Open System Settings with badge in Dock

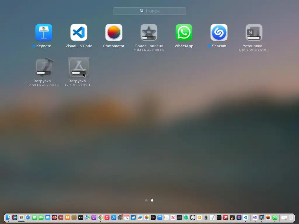(x=120, y=218)
